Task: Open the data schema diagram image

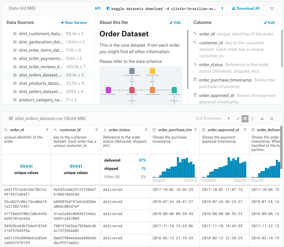Action: click(x=141, y=85)
